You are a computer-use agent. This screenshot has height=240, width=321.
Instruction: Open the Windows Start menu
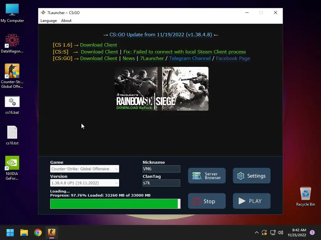tap(10, 232)
